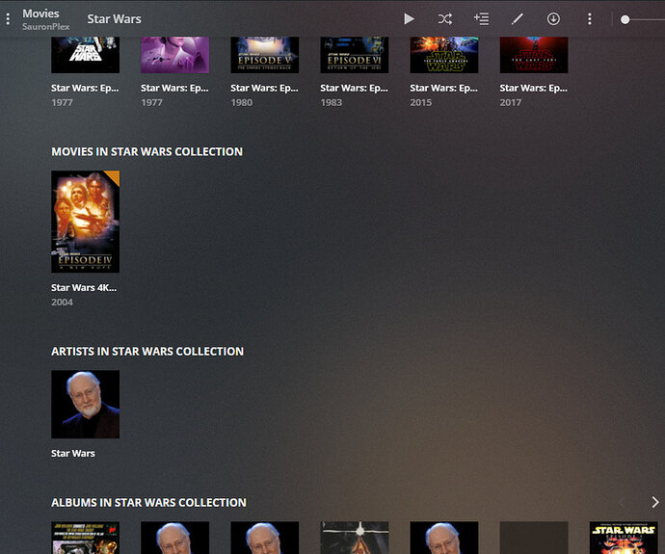The width and height of the screenshot is (665, 554).
Task: Click the Star Wars 4K... title
Action: coord(84,288)
